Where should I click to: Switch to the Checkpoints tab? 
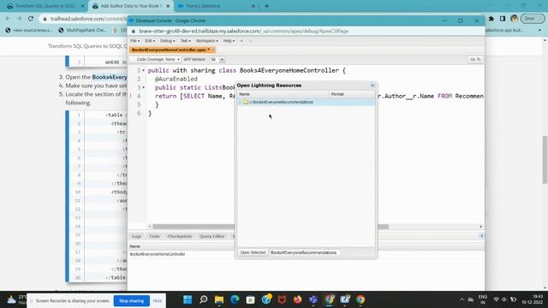coord(180,236)
